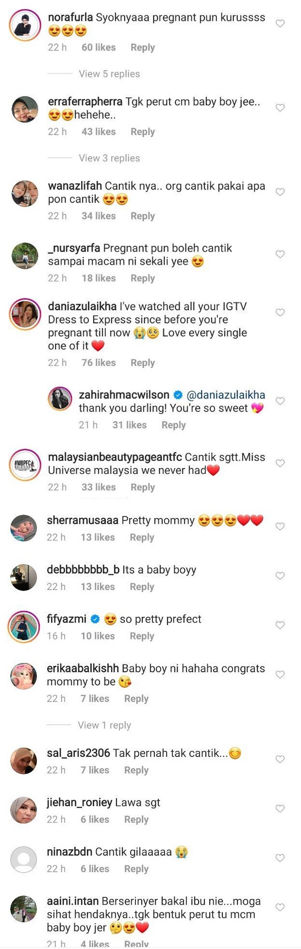
Task: Like wanazlifah's comment using the heart
Action: [x=280, y=192]
